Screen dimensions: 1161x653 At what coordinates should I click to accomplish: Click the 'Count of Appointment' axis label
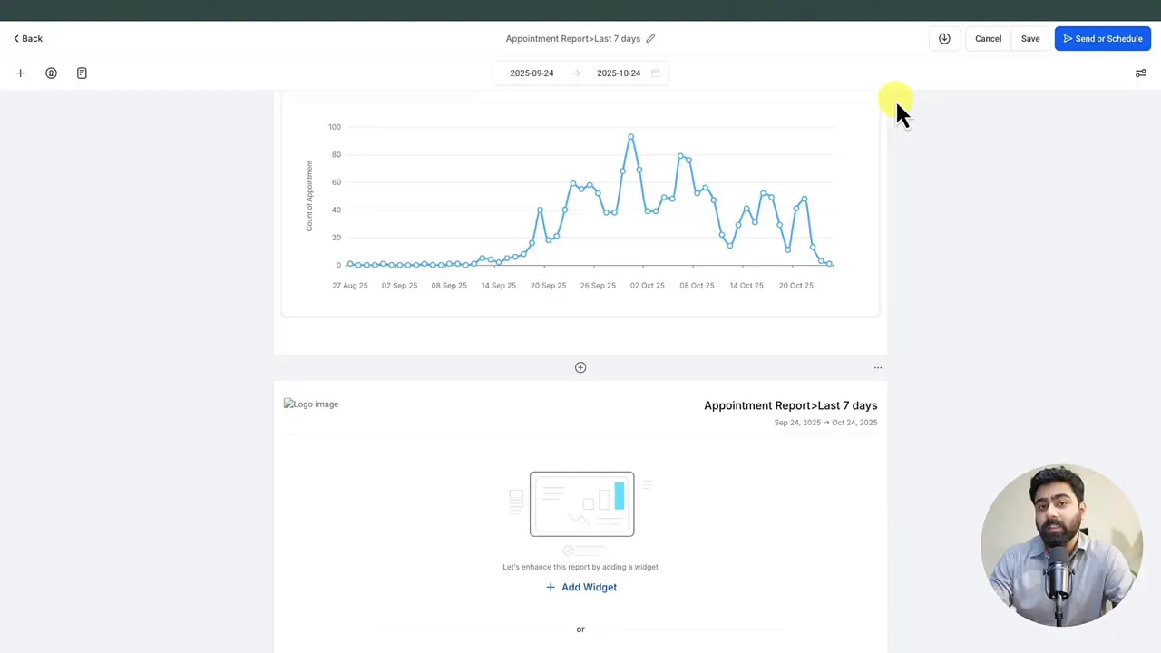tap(309, 196)
